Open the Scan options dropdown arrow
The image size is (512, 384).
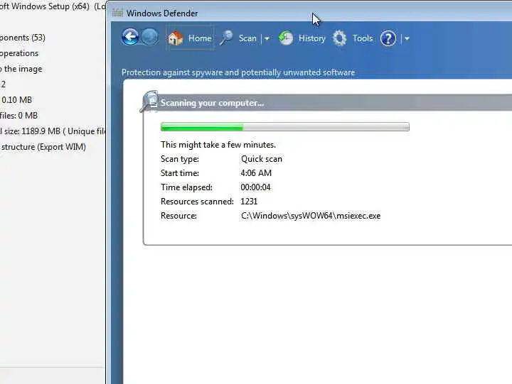pyautogui.click(x=267, y=38)
